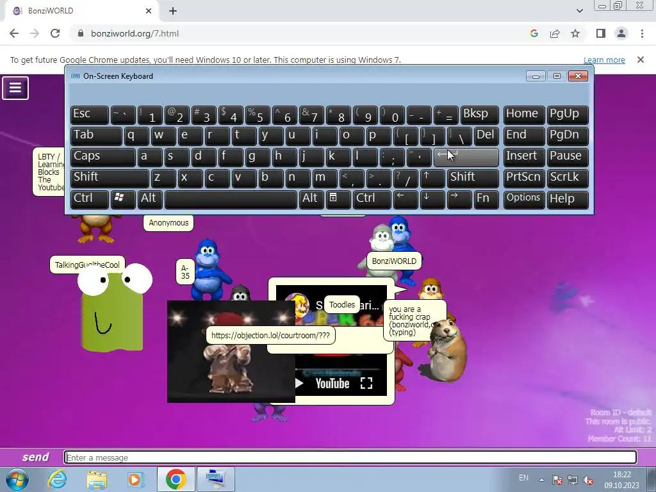This screenshot has height=492, width=656.
Task: Toggle the Caps key on the keyboard
Action: pyautogui.click(x=103, y=157)
